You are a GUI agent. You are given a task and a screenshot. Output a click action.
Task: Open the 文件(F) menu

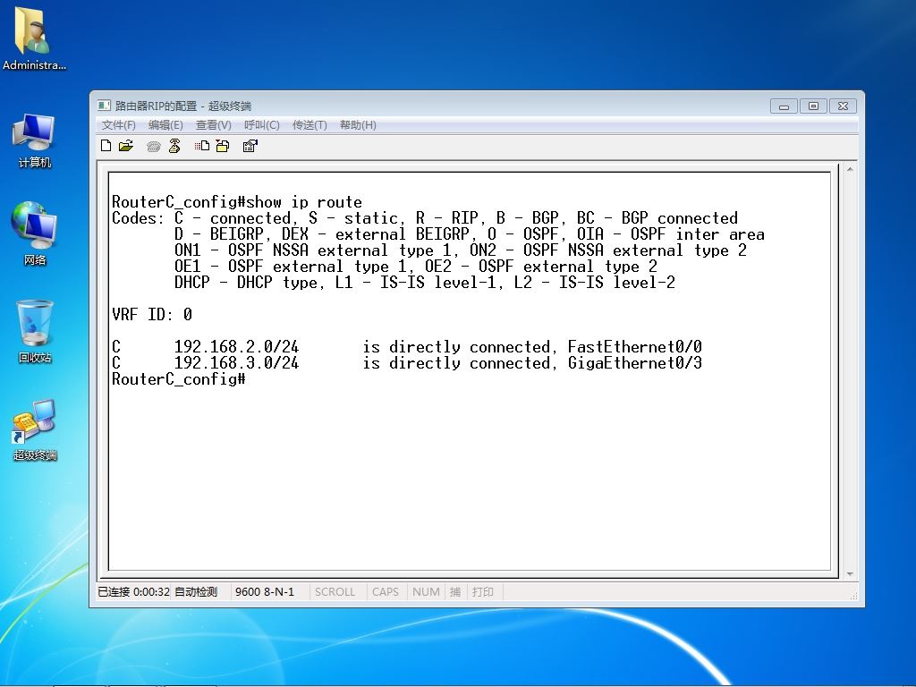119,125
